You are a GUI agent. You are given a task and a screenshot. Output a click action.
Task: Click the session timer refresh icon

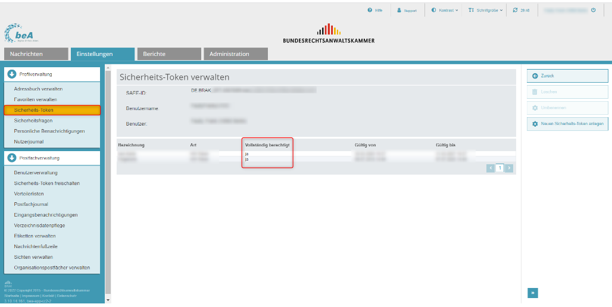pyautogui.click(x=515, y=10)
